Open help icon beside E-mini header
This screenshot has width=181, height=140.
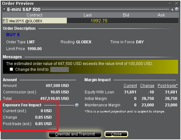click(177, 9)
